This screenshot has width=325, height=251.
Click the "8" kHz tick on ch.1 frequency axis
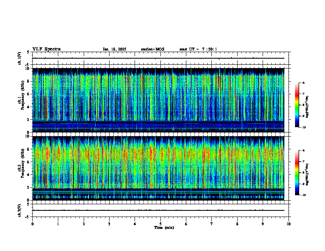[29, 81]
